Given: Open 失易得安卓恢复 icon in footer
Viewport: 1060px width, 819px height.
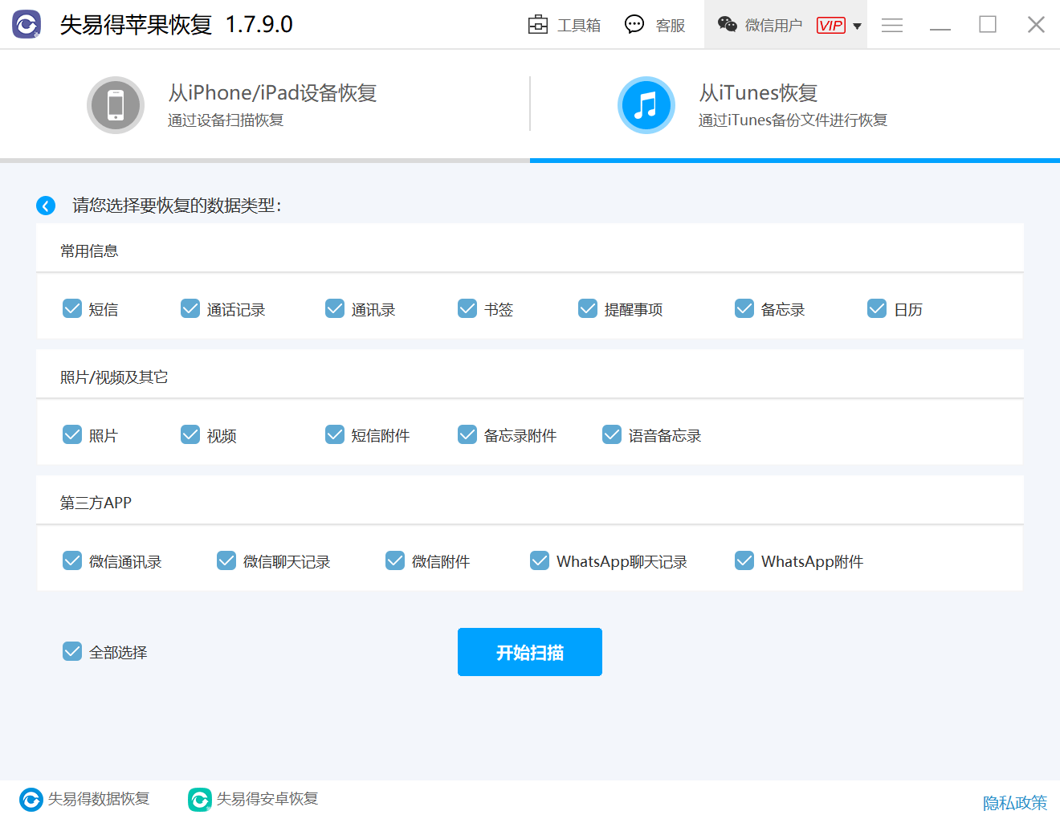Looking at the screenshot, I should [199, 799].
